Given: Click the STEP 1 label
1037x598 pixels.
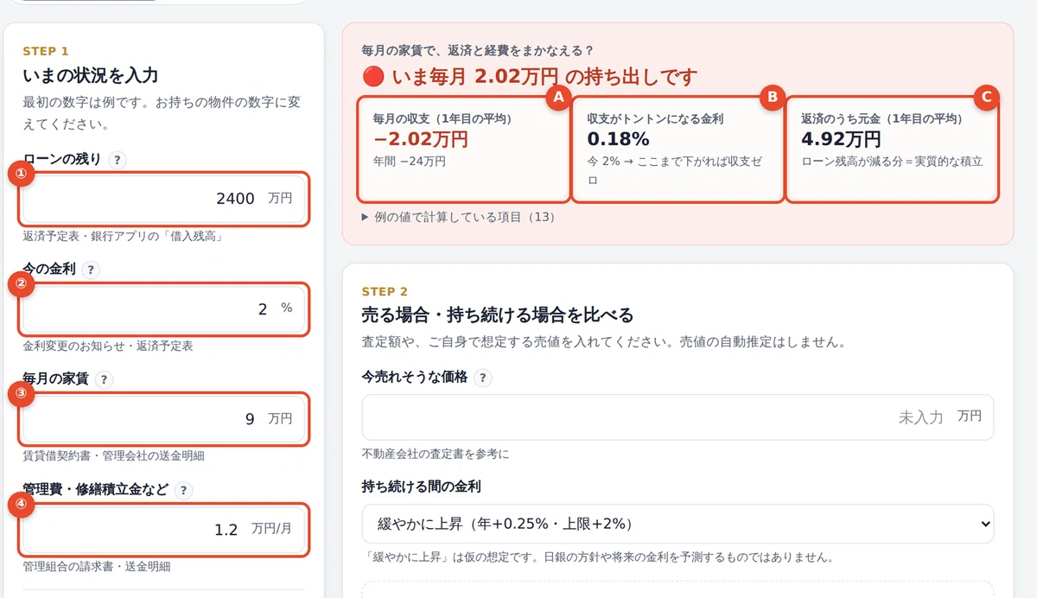Looking at the screenshot, I should click(46, 51).
